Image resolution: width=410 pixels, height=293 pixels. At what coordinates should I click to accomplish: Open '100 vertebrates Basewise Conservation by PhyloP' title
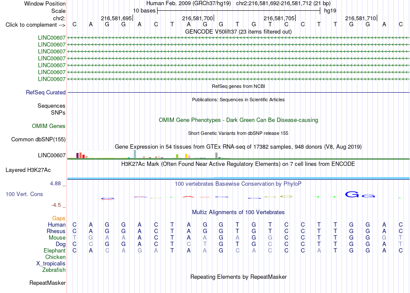click(x=238, y=184)
